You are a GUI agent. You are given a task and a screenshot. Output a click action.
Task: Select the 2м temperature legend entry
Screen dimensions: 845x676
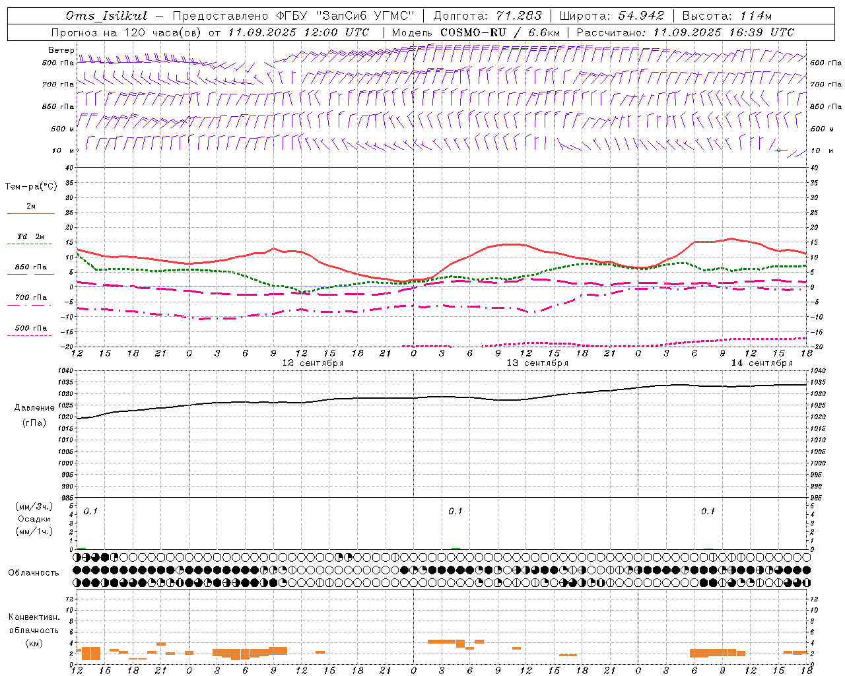coord(31,207)
